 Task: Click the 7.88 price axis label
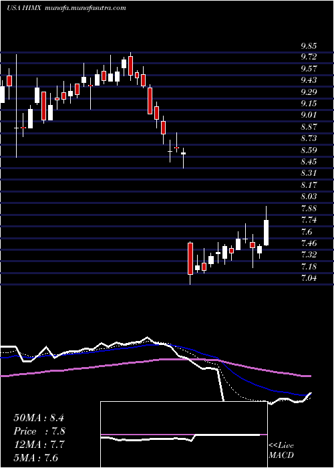(309, 208)
